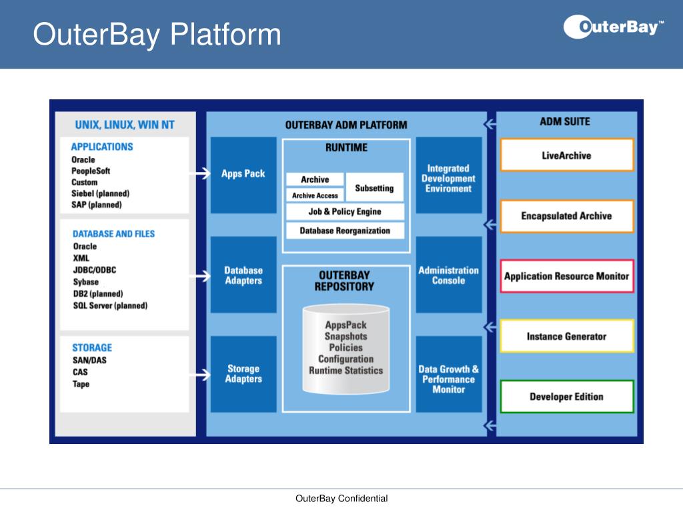Screen dimensions: 683x512
Task: Click the Database Reorganization box
Action: coord(345,231)
